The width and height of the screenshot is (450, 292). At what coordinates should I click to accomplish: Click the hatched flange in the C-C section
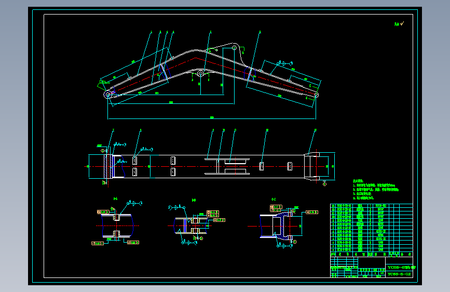(282, 225)
